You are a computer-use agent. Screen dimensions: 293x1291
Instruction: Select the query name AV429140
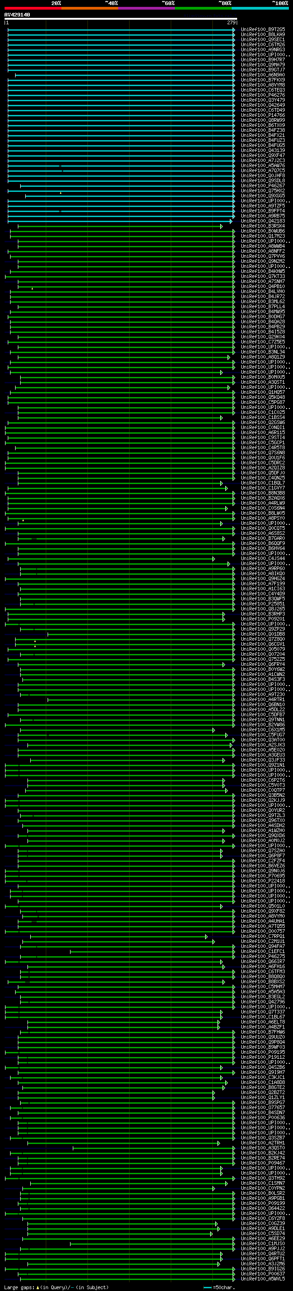pos(17,15)
